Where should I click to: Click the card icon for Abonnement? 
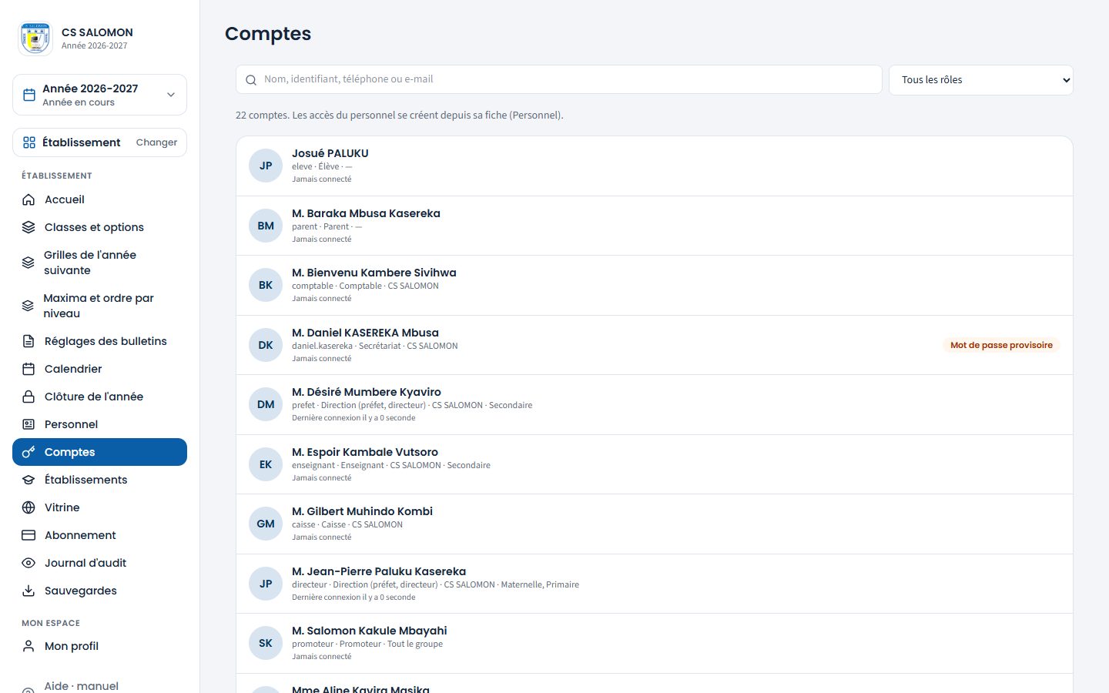[x=28, y=535]
